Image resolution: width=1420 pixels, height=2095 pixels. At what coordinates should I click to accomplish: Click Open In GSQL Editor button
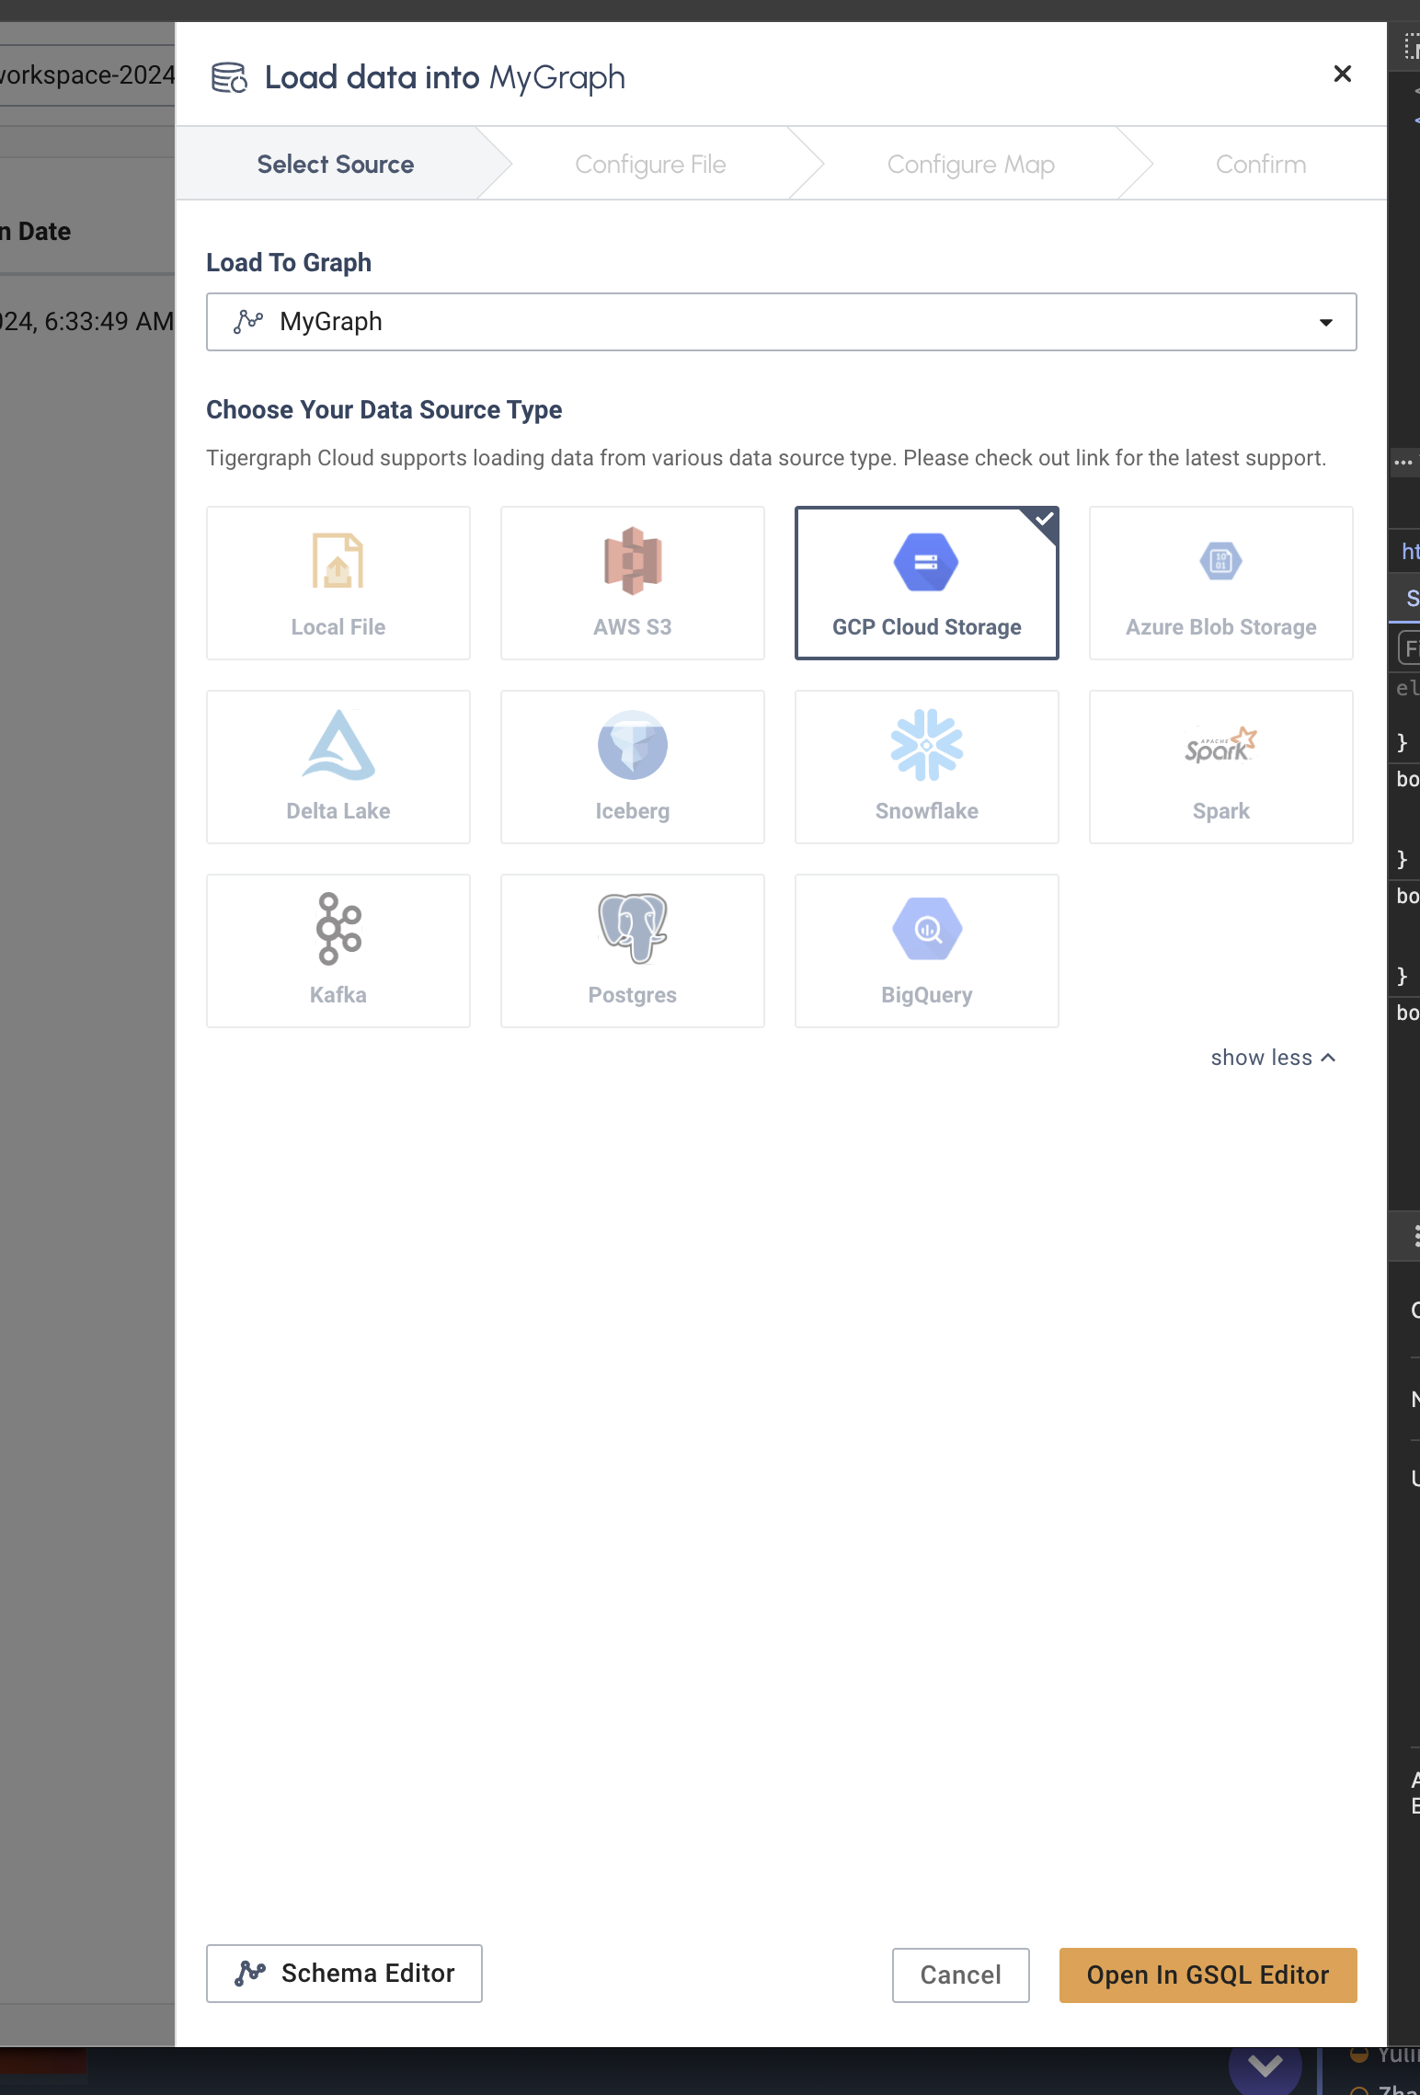click(x=1208, y=1975)
